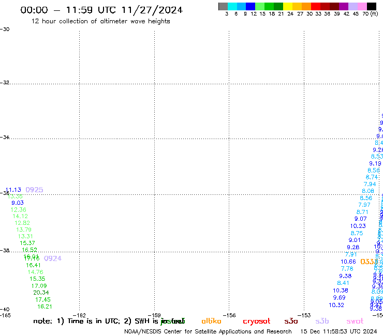The height and width of the screenshot is (336, 383).
Task: Select the 10.32 wave height reading
Action: (x=336, y=305)
